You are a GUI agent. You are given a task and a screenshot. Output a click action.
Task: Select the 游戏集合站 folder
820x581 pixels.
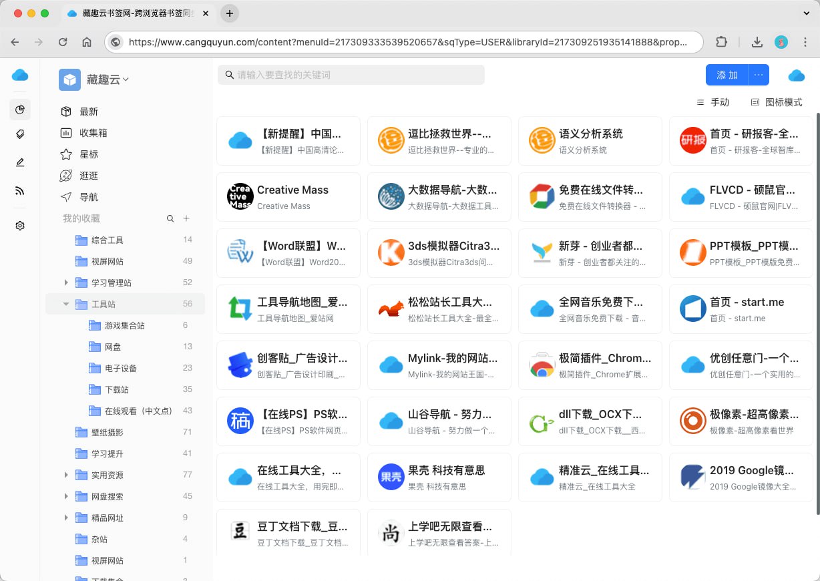tap(126, 325)
